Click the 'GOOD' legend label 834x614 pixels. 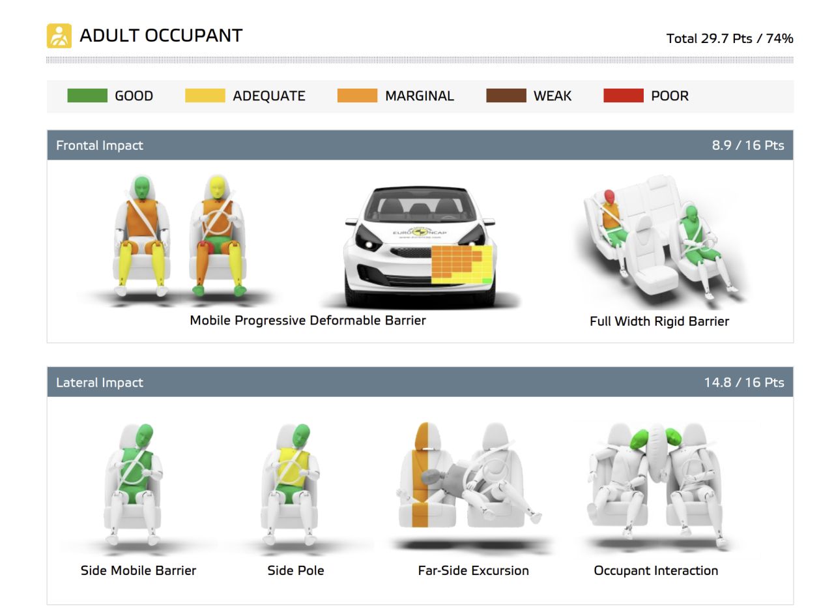134,96
